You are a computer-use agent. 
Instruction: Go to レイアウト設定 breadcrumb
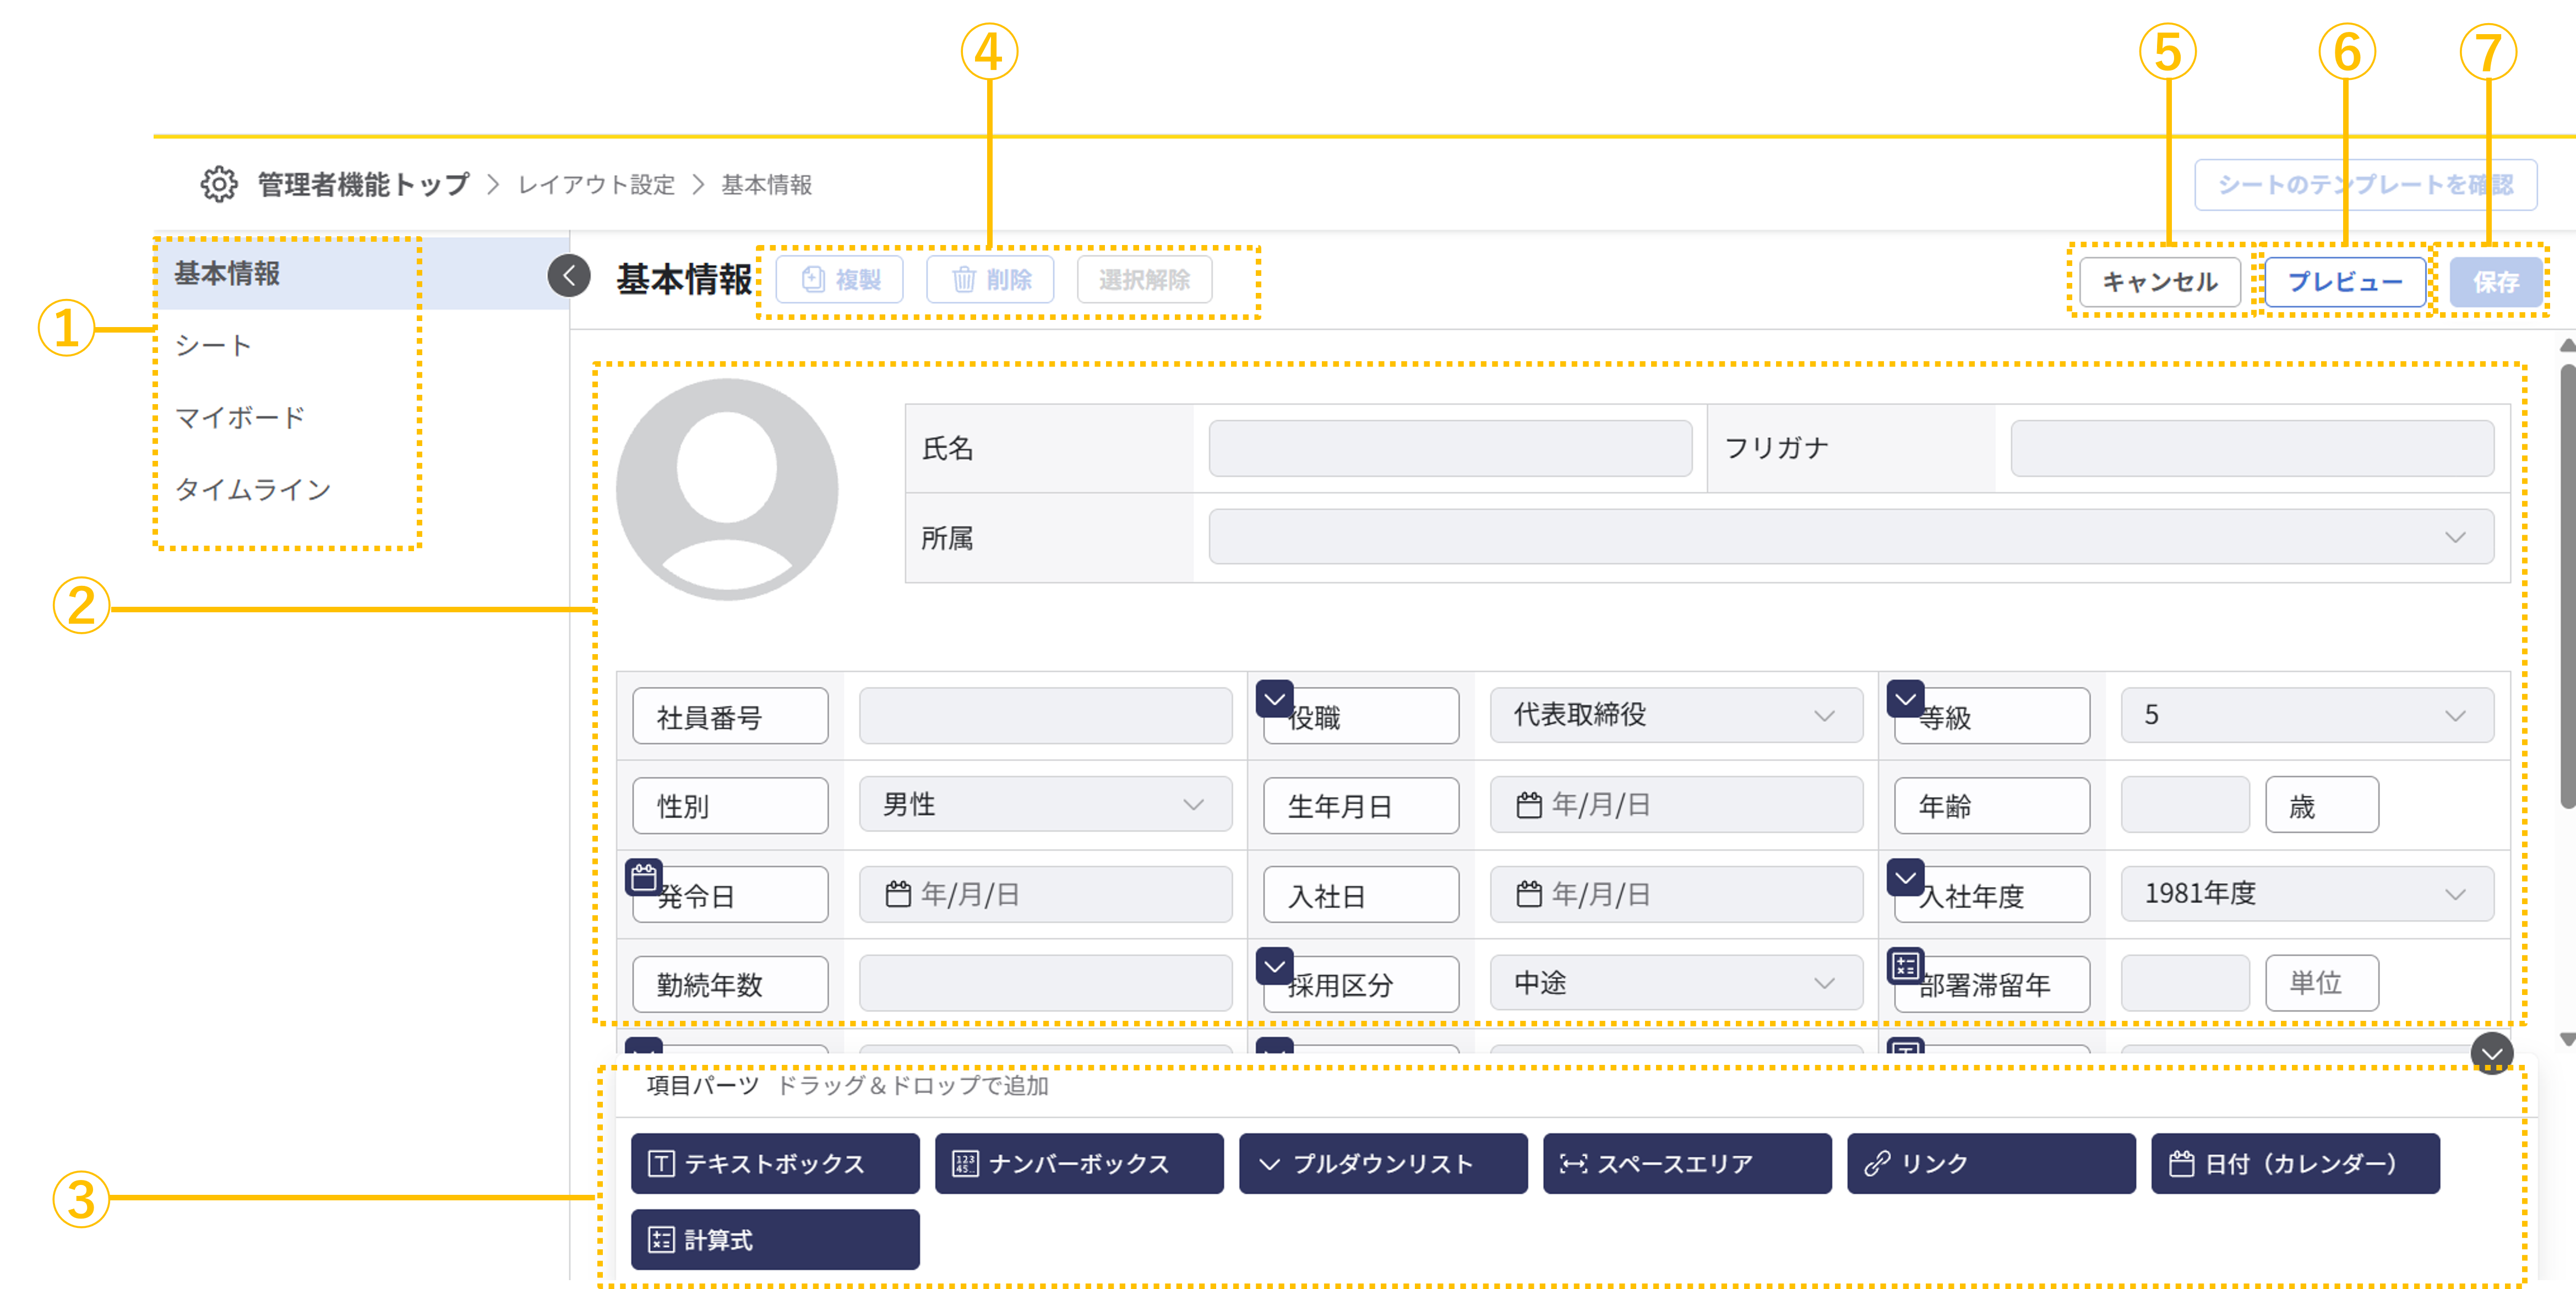(x=596, y=184)
